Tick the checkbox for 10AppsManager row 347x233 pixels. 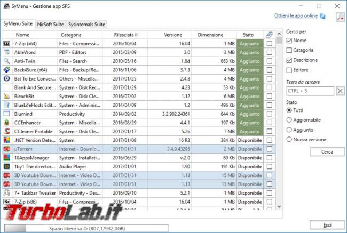point(269,158)
